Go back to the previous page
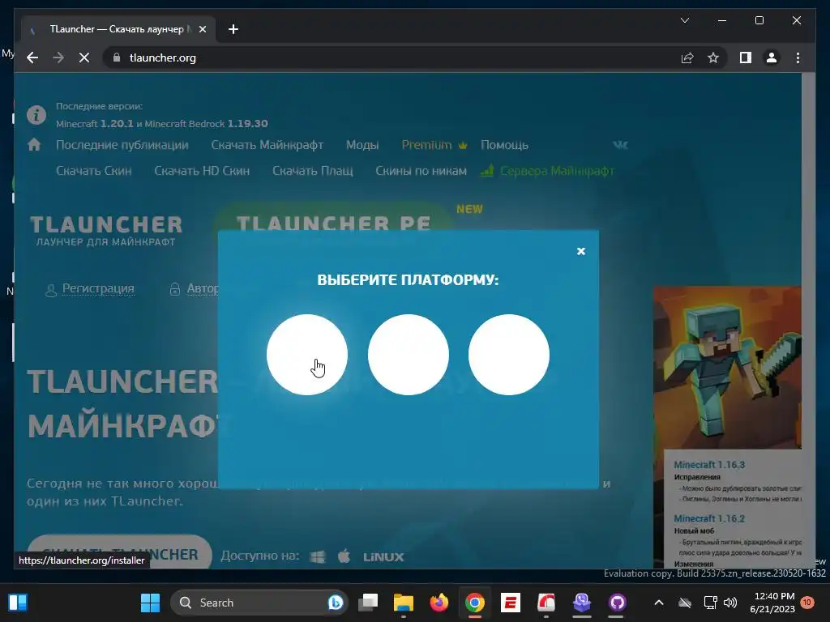The width and height of the screenshot is (830, 622). (32, 58)
